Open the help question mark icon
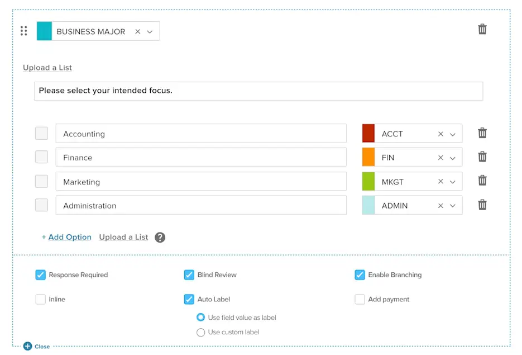The width and height of the screenshot is (522, 355). point(160,238)
